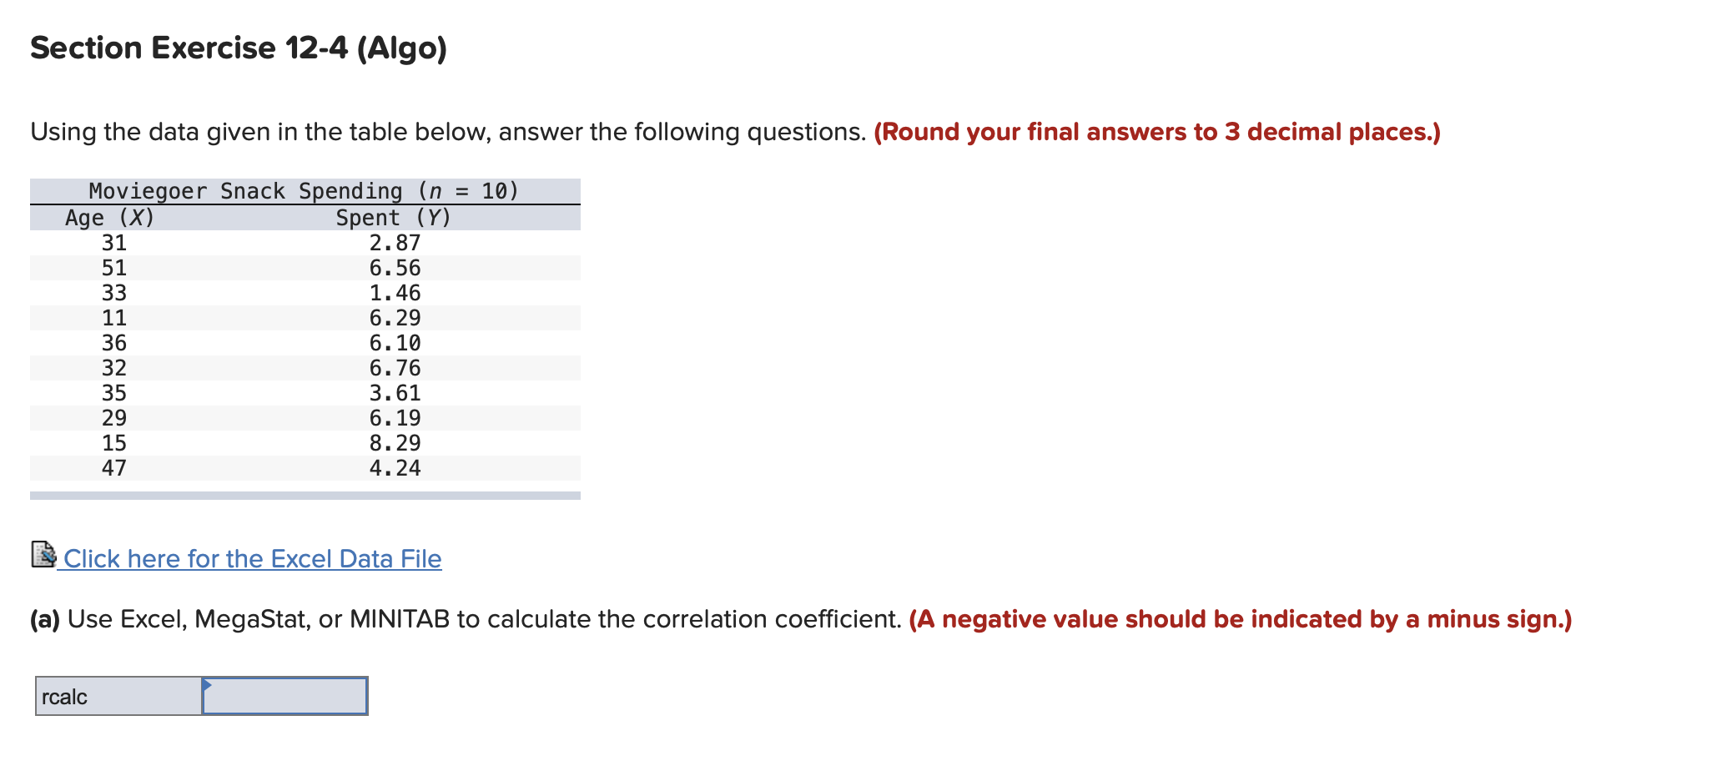Click the scrollbar below the data table

pyautogui.click(x=305, y=496)
